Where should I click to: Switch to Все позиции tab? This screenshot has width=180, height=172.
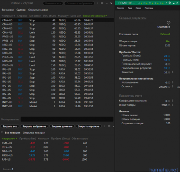[12, 133]
